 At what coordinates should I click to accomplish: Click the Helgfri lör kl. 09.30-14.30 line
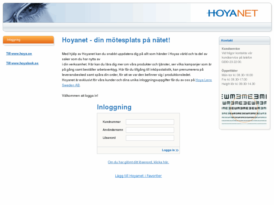(238, 84)
